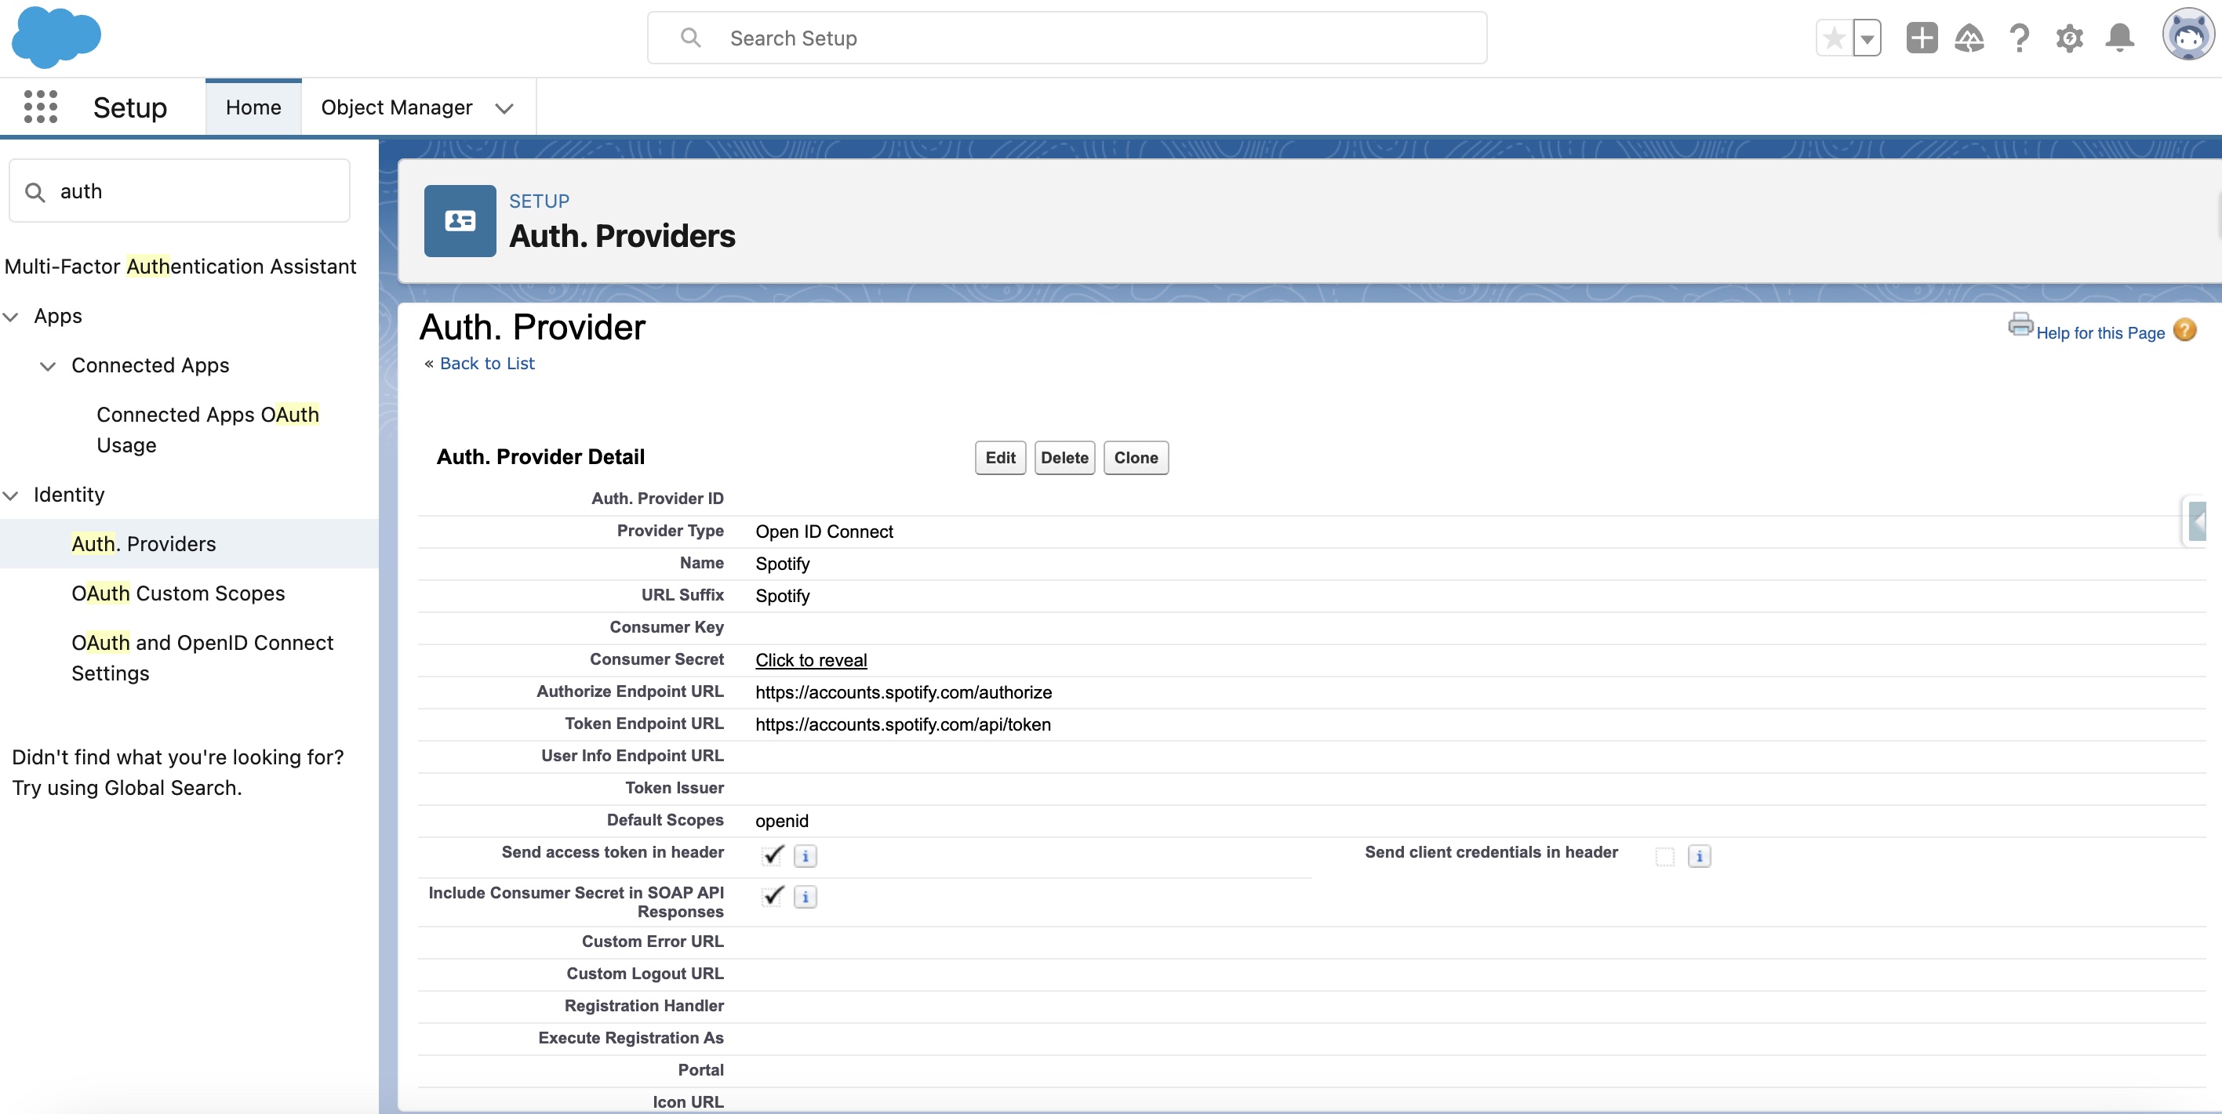Click the Token Endpoint URL value
This screenshot has width=2222, height=1114.
(x=902, y=724)
